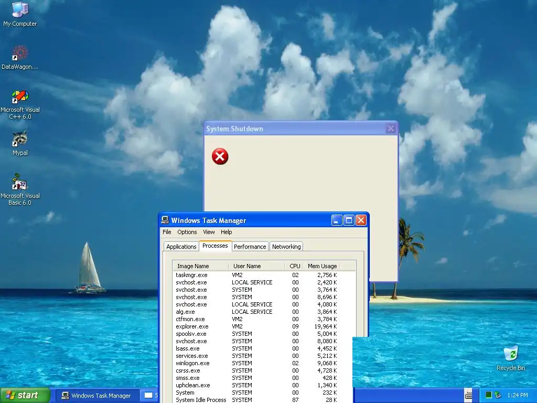Image resolution: width=537 pixels, height=403 pixels.
Task: Sort processes by CPU column header
Action: point(294,266)
